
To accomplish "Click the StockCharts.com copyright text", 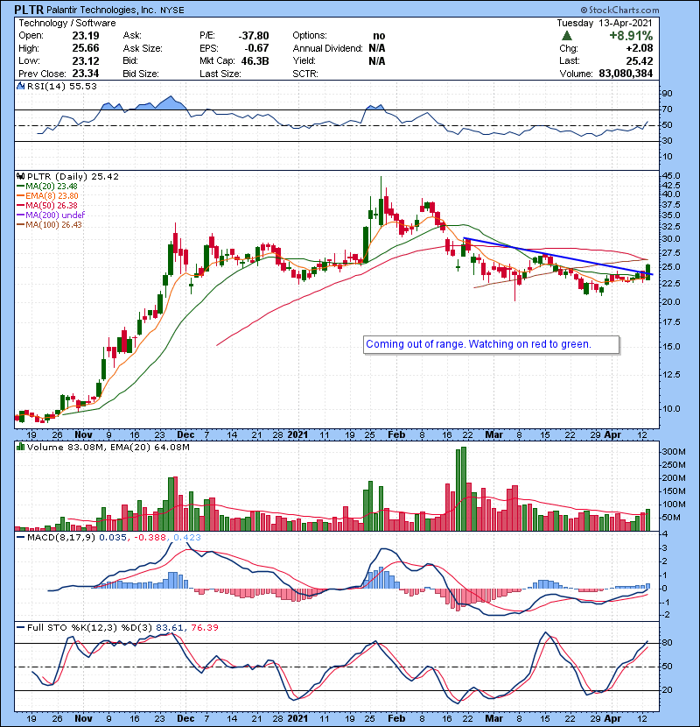I will [x=619, y=10].
